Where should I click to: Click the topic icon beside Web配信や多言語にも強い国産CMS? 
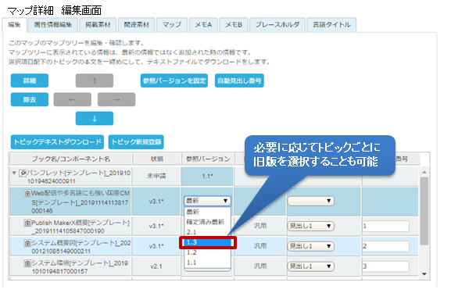pos(27,194)
